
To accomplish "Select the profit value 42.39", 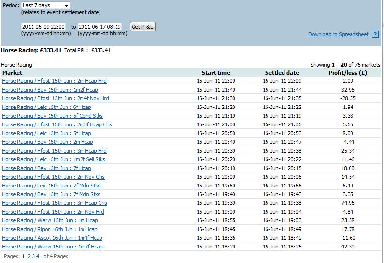I will [x=348, y=247].
